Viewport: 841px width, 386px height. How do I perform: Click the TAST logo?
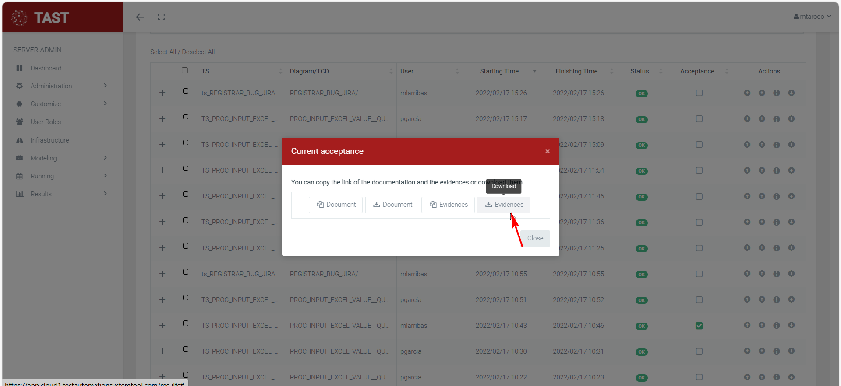pyautogui.click(x=41, y=17)
